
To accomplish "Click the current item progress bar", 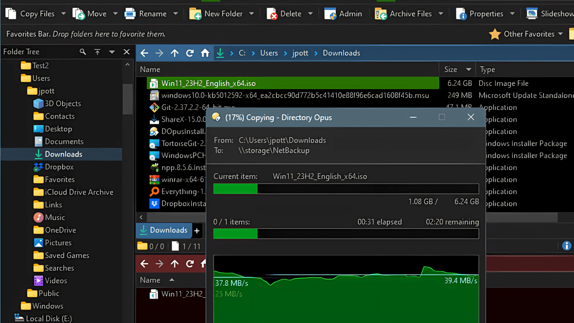I will click(346, 189).
